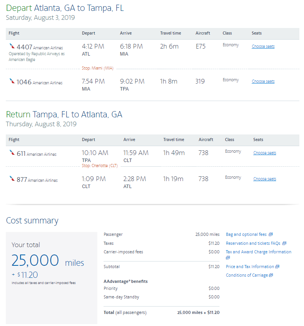Click the airline logo next to flight 1046
Viewport: 304px width, 326px height.
[x=12, y=81]
